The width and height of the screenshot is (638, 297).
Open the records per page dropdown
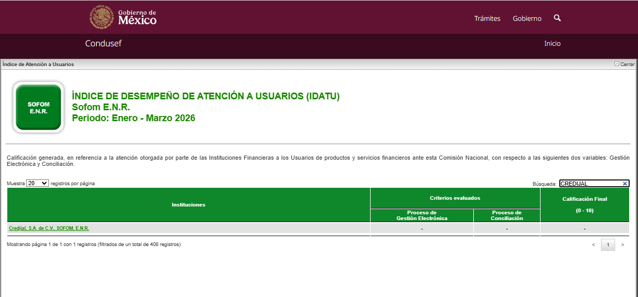coord(38,184)
